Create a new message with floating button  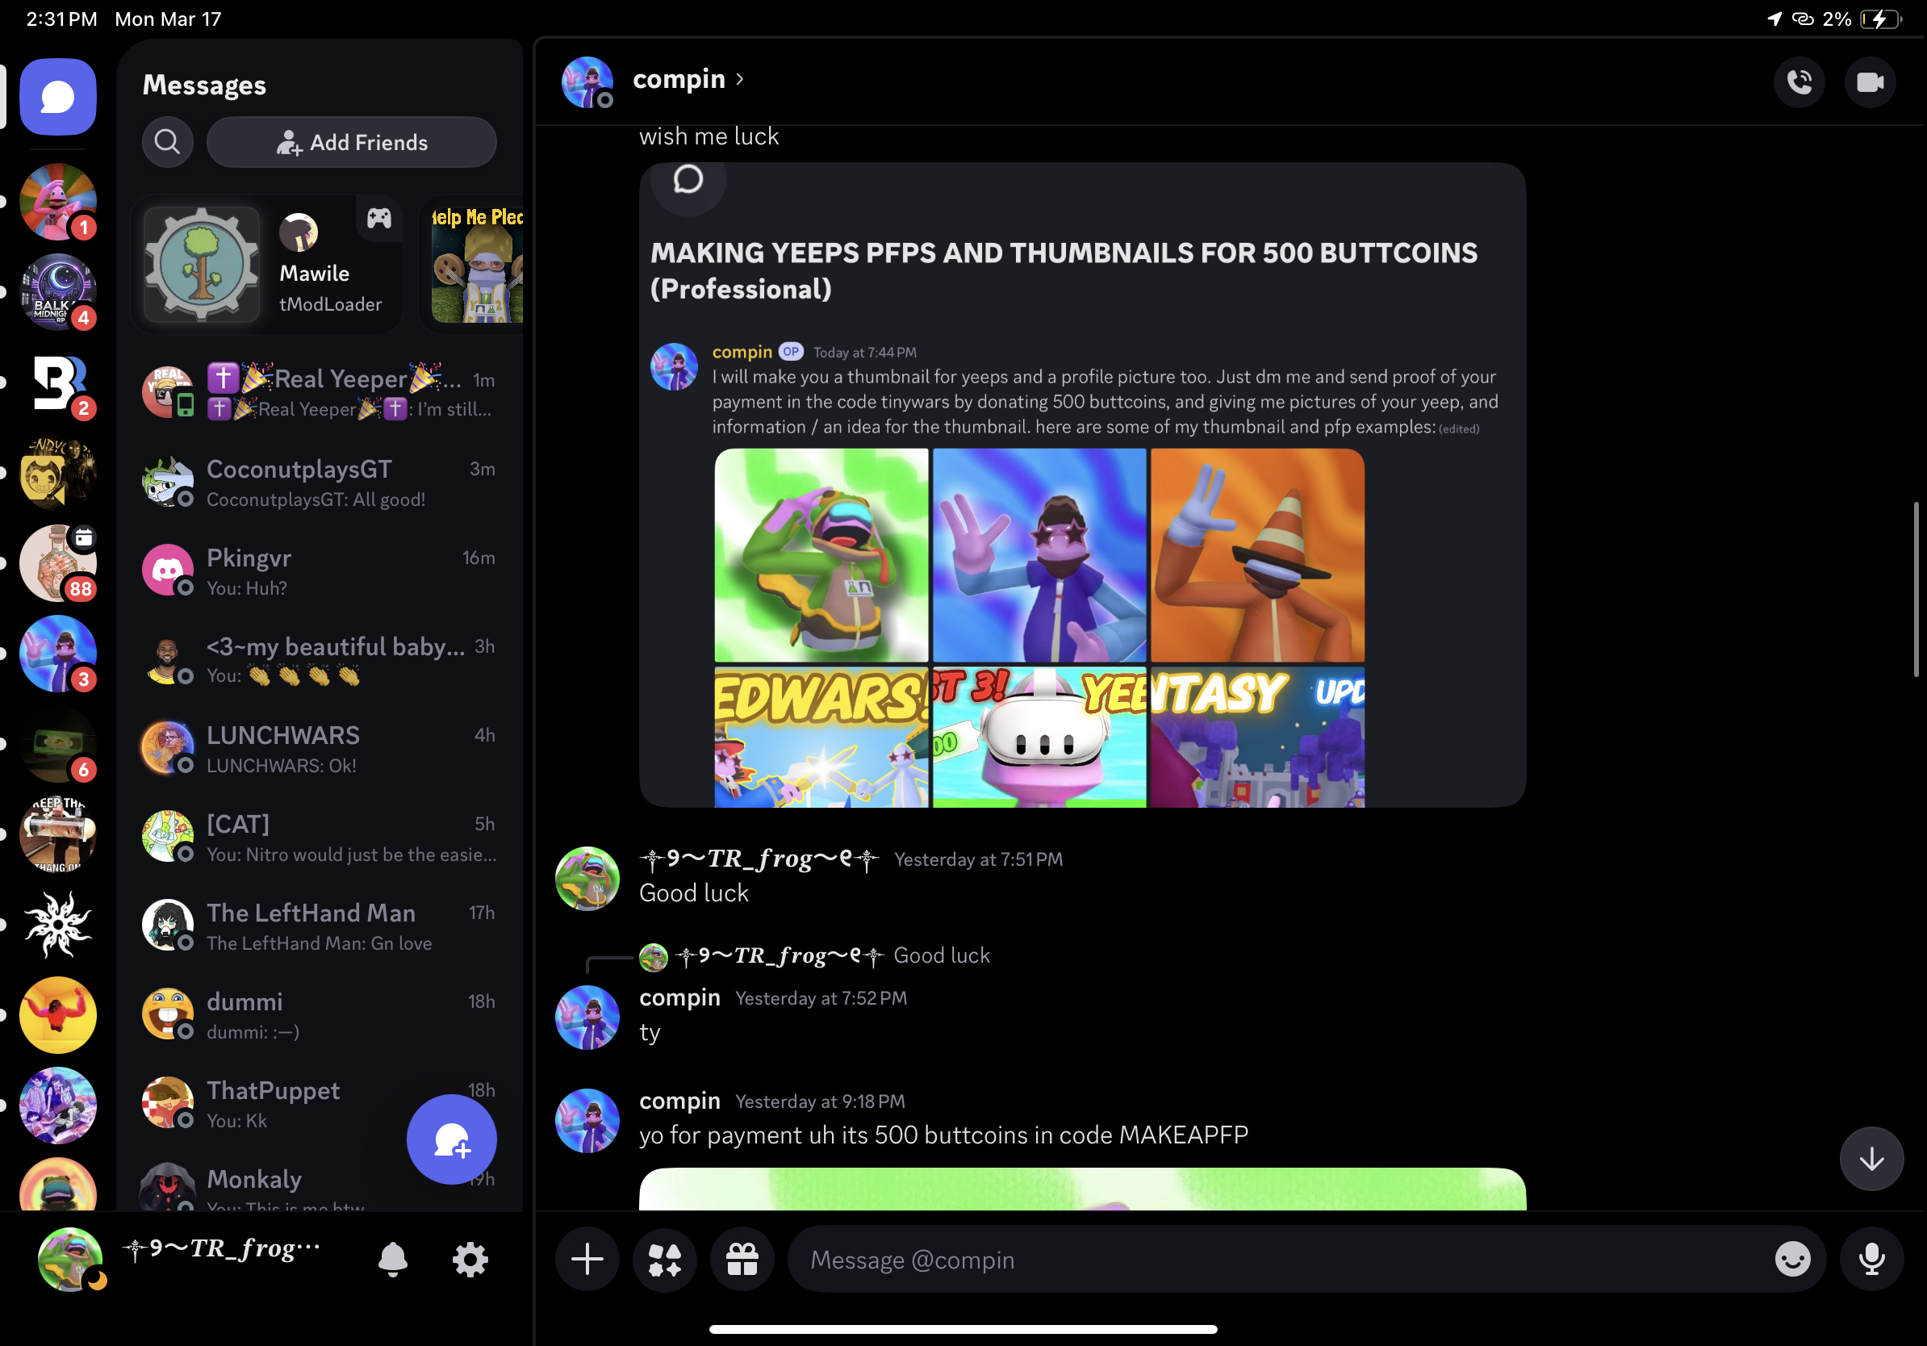[452, 1139]
